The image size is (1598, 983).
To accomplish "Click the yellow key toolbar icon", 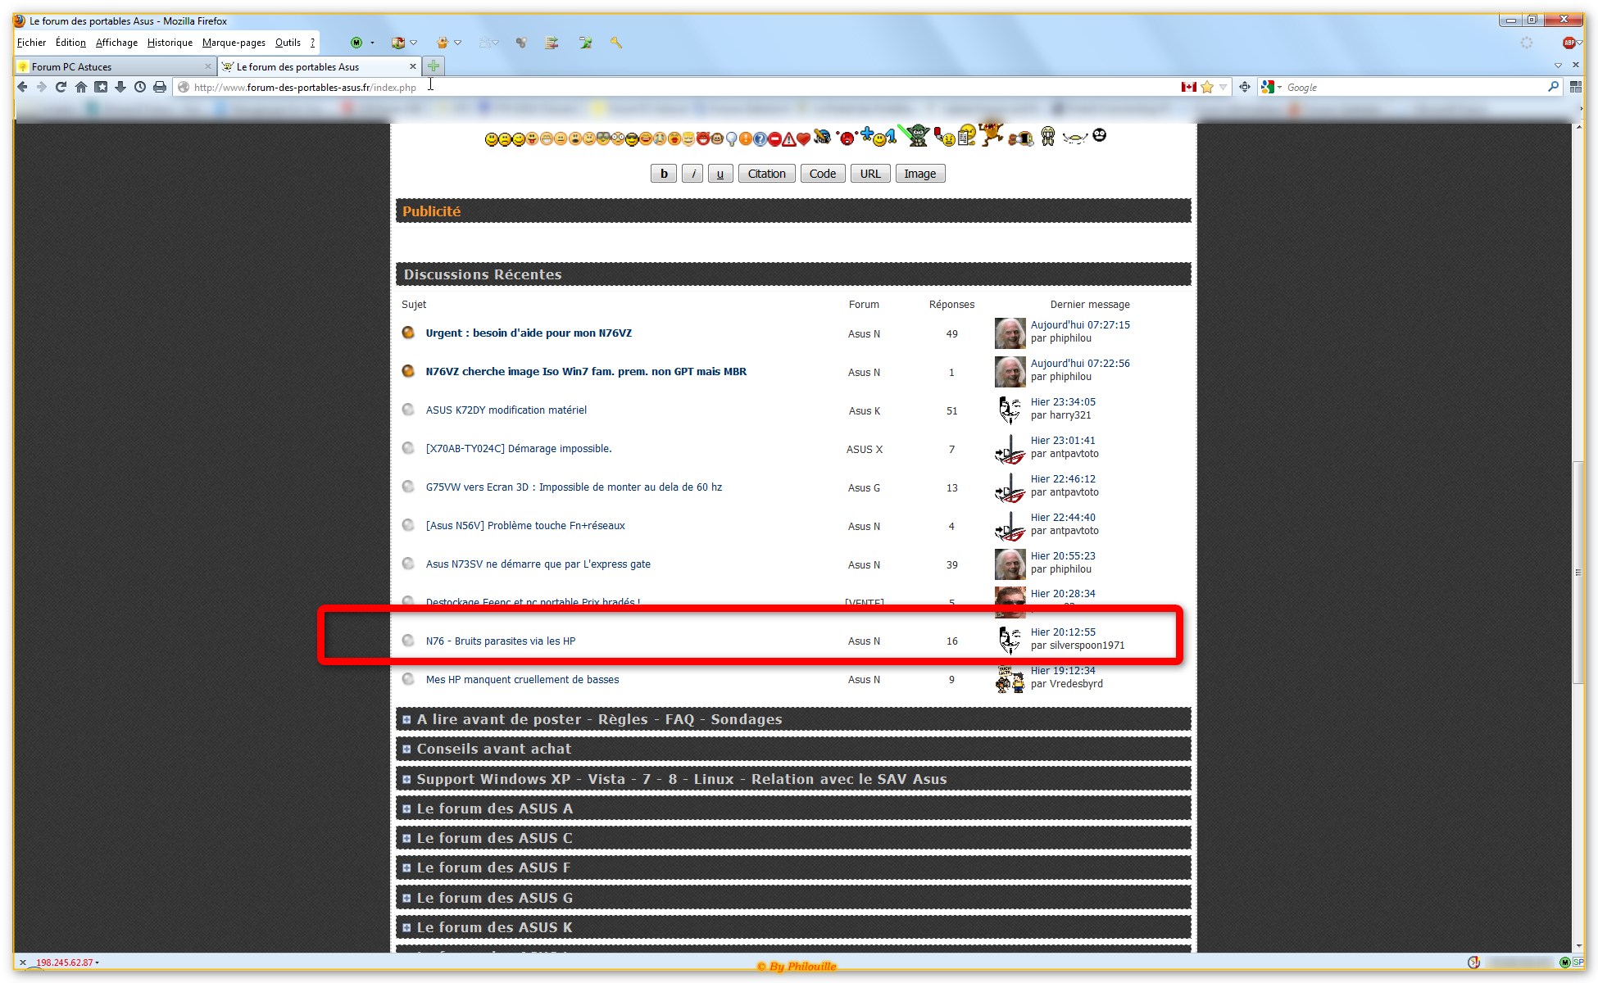I will tap(616, 43).
